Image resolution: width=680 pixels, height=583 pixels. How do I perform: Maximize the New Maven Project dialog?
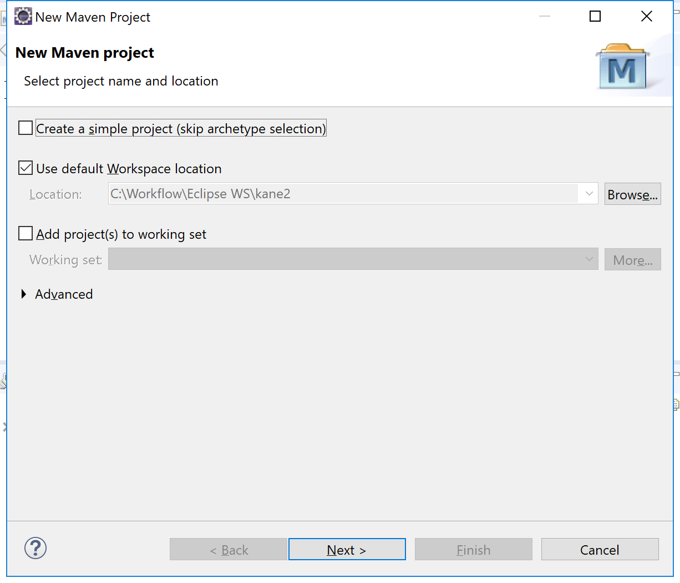595,17
